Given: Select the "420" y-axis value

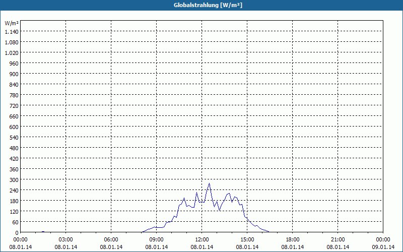Looking at the screenshot, I should pos(14,159).
